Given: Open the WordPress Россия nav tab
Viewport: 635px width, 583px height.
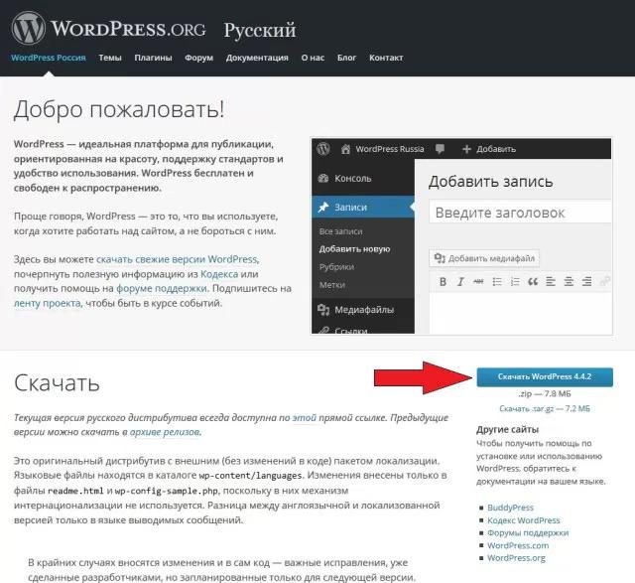Looking at the screenshot, I should [x=49, y=58].
